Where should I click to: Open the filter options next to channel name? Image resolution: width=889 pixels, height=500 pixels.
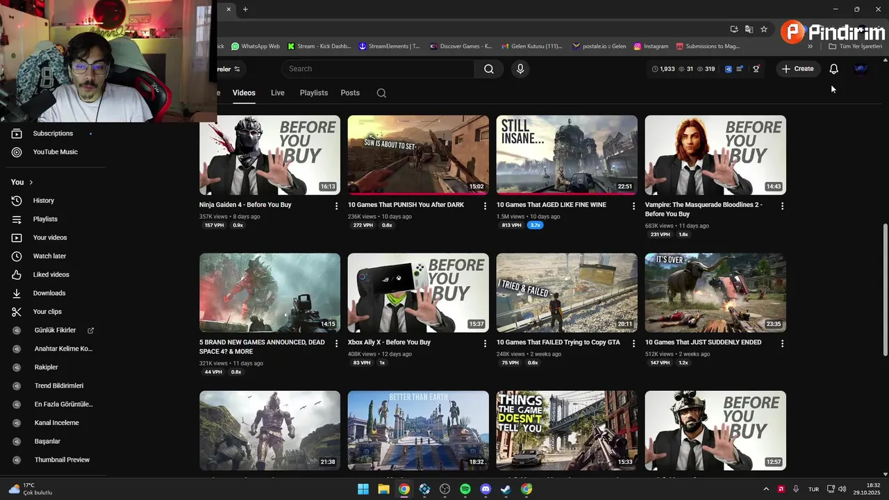pos(237,69)
